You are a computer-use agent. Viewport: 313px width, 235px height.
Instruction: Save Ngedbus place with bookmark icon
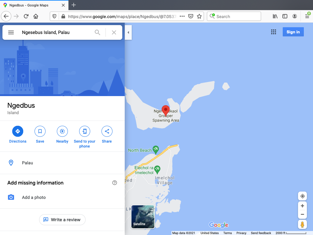coord(40,131)
